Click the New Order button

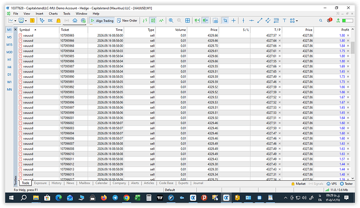point(127,21)
